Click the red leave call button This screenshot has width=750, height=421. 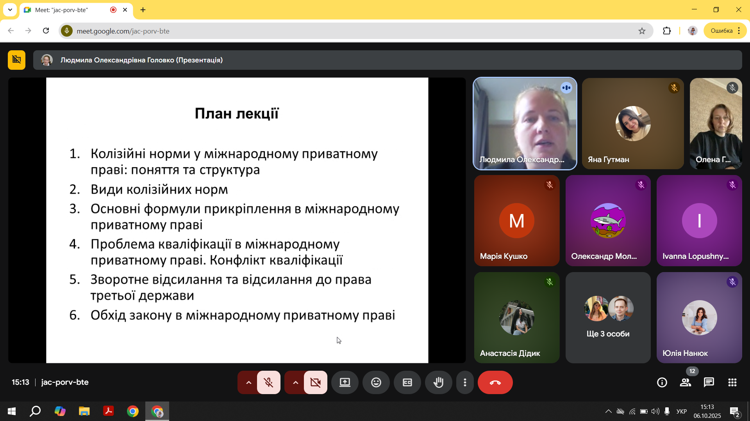click(x=495, y=382)
